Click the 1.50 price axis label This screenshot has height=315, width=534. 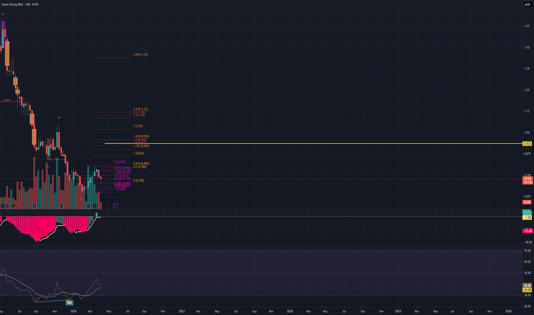tap(527, 48)
